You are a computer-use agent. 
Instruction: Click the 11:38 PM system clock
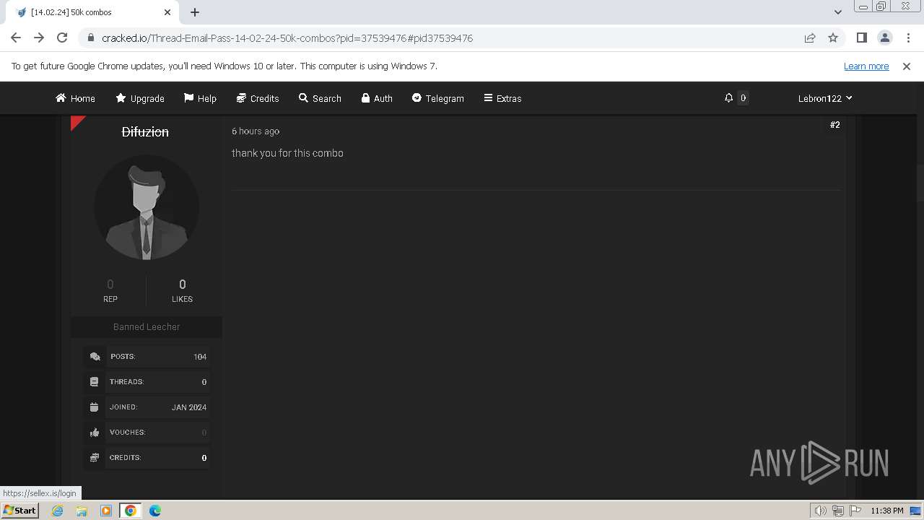click(887, 511)
